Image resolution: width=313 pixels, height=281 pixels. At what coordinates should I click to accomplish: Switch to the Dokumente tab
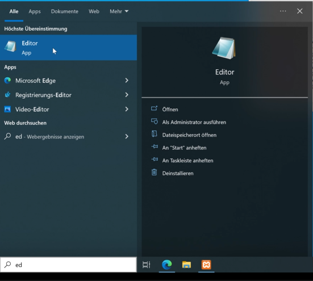(65, 11)
